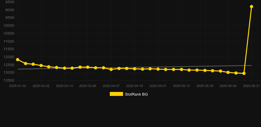Viewport: 261px width, 127px height.
Task: Click the data point above 2025-03-26
Action: click(88, 67)
